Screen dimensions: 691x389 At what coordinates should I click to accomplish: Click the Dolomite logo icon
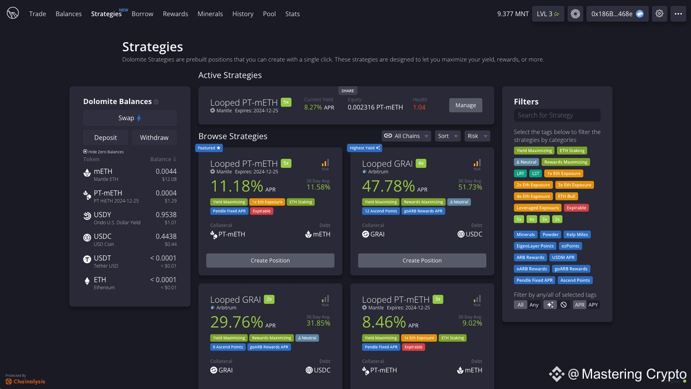click(x=13, y=14)
